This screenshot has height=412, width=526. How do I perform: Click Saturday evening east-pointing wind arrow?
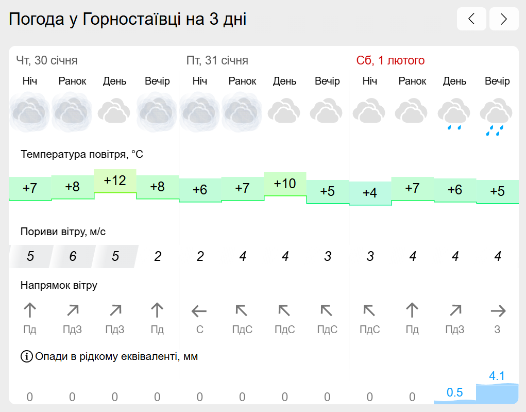click(x=498, y=311)
